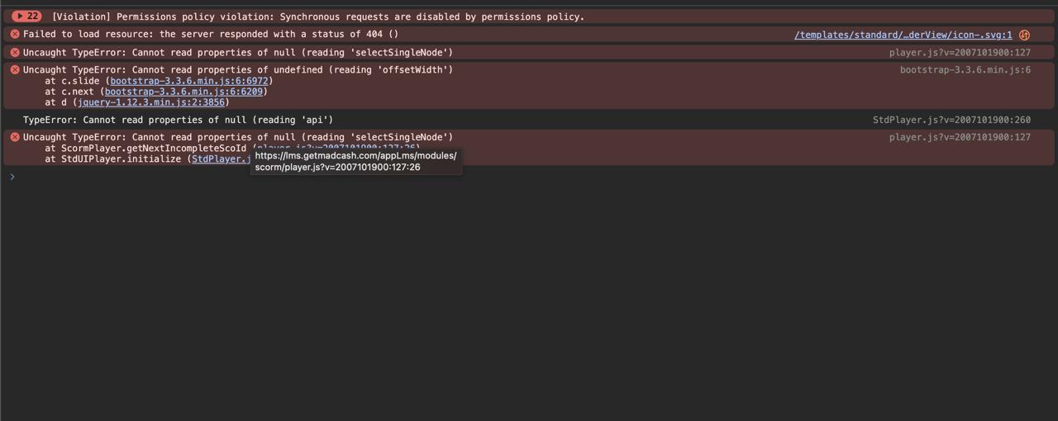Click the 'Failed to load resource' message text

[x=210, y=35]
